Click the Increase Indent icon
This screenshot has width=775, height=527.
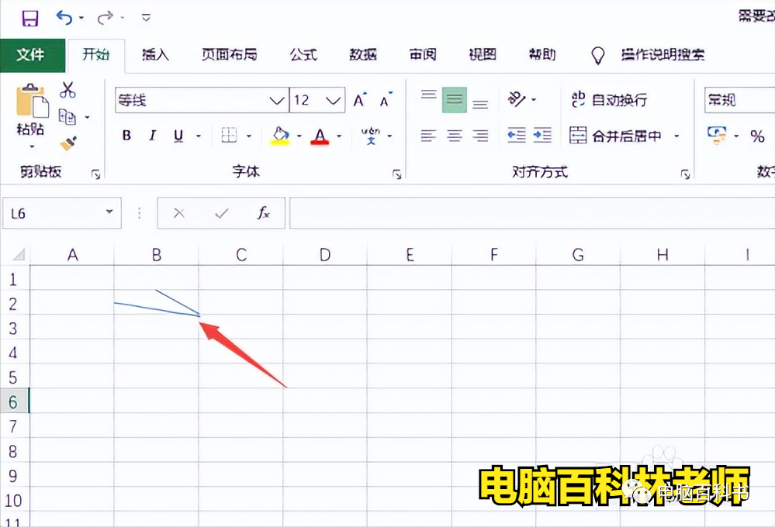(x=542, y=136)
